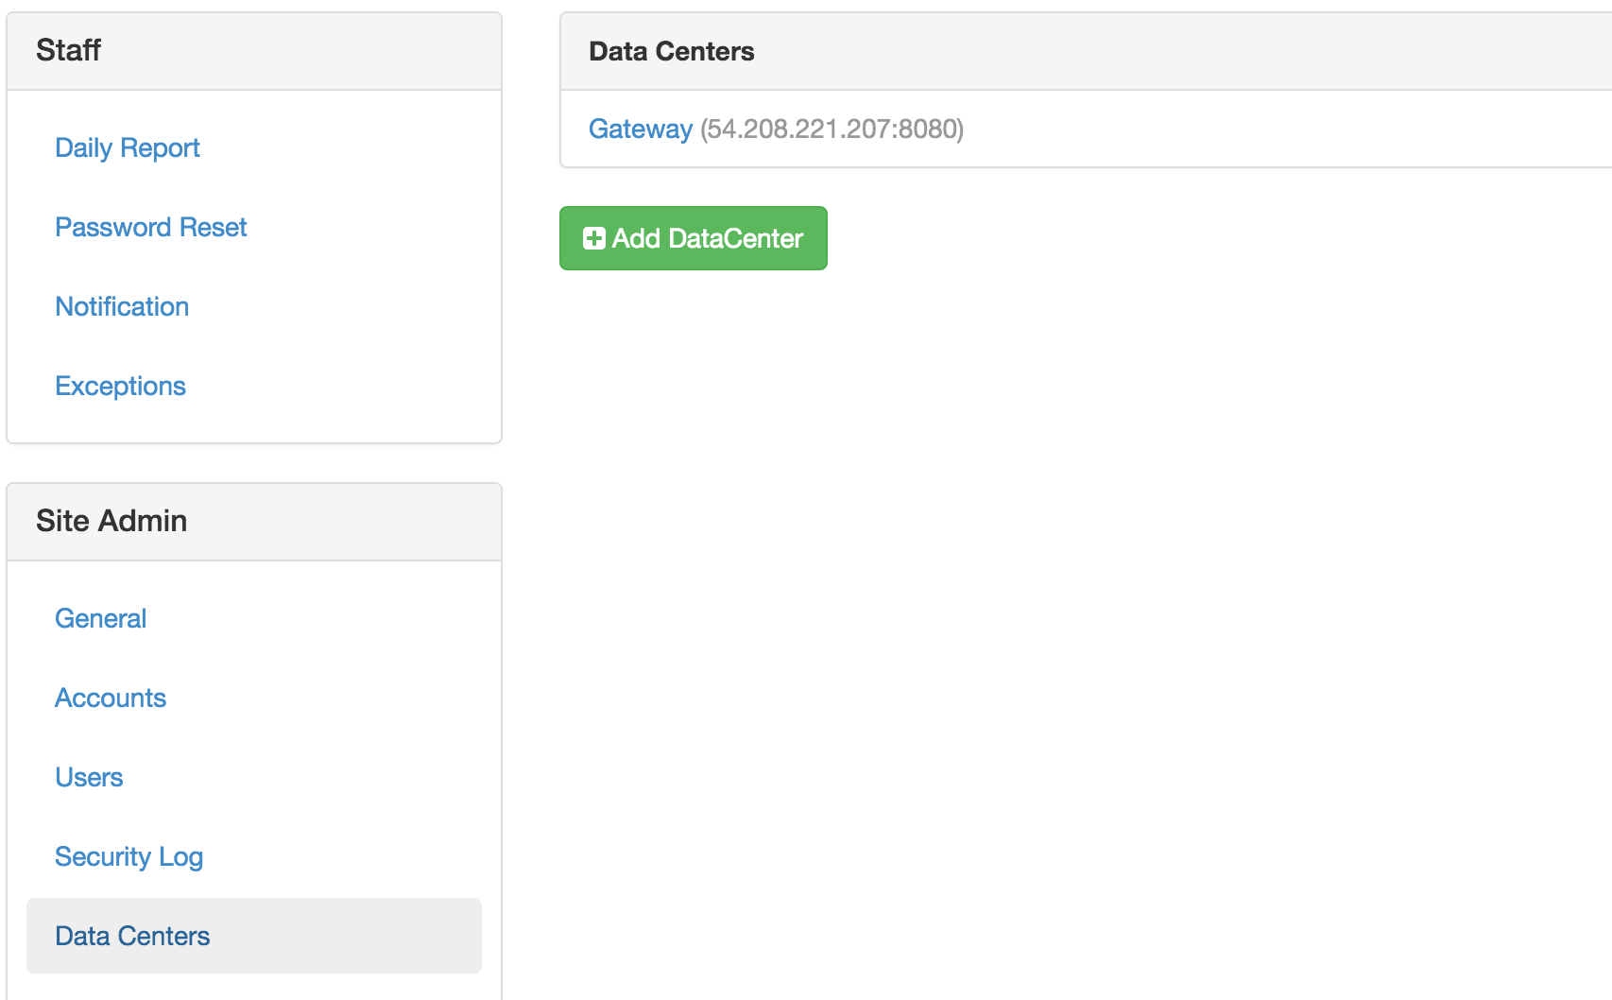Open General site admin settings

coord(100,618)
